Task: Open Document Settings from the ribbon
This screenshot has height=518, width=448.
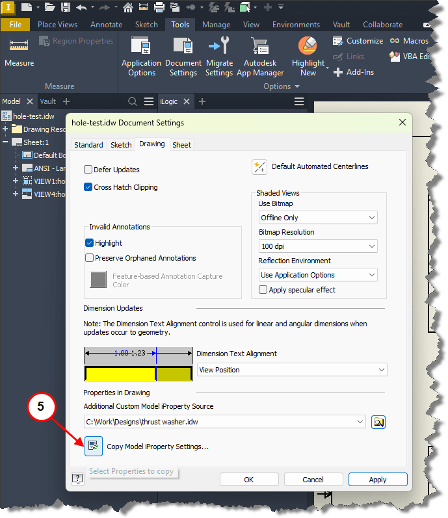Action: click(x=183, y=57)
